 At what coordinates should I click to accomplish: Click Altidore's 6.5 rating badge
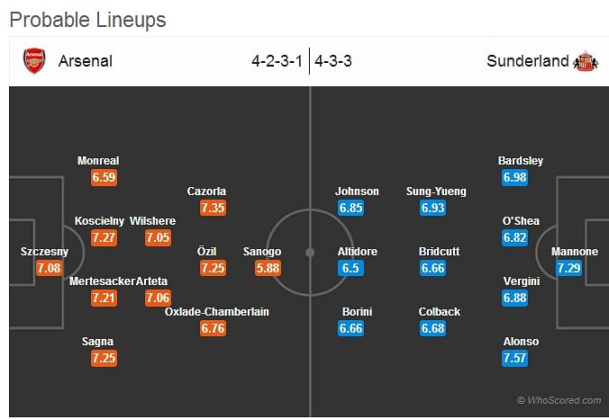pos(350,268)
